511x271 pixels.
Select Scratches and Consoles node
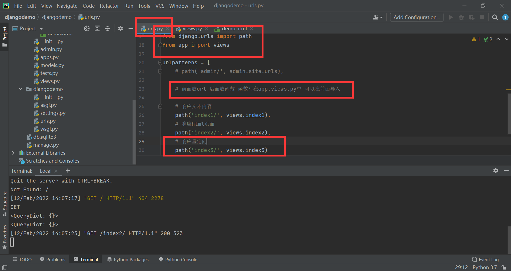[x=52, y=161]
